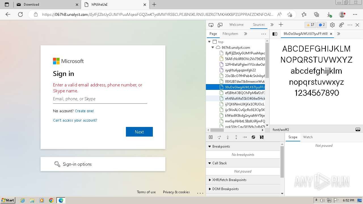This screenshot has height=204, width=363.
Task: Open the Downloads icon in toolbar
Action: point(329,14)
